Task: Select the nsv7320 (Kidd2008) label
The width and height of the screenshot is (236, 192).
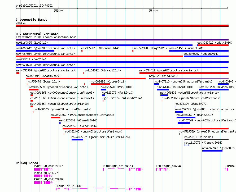Action: (163, 76)
